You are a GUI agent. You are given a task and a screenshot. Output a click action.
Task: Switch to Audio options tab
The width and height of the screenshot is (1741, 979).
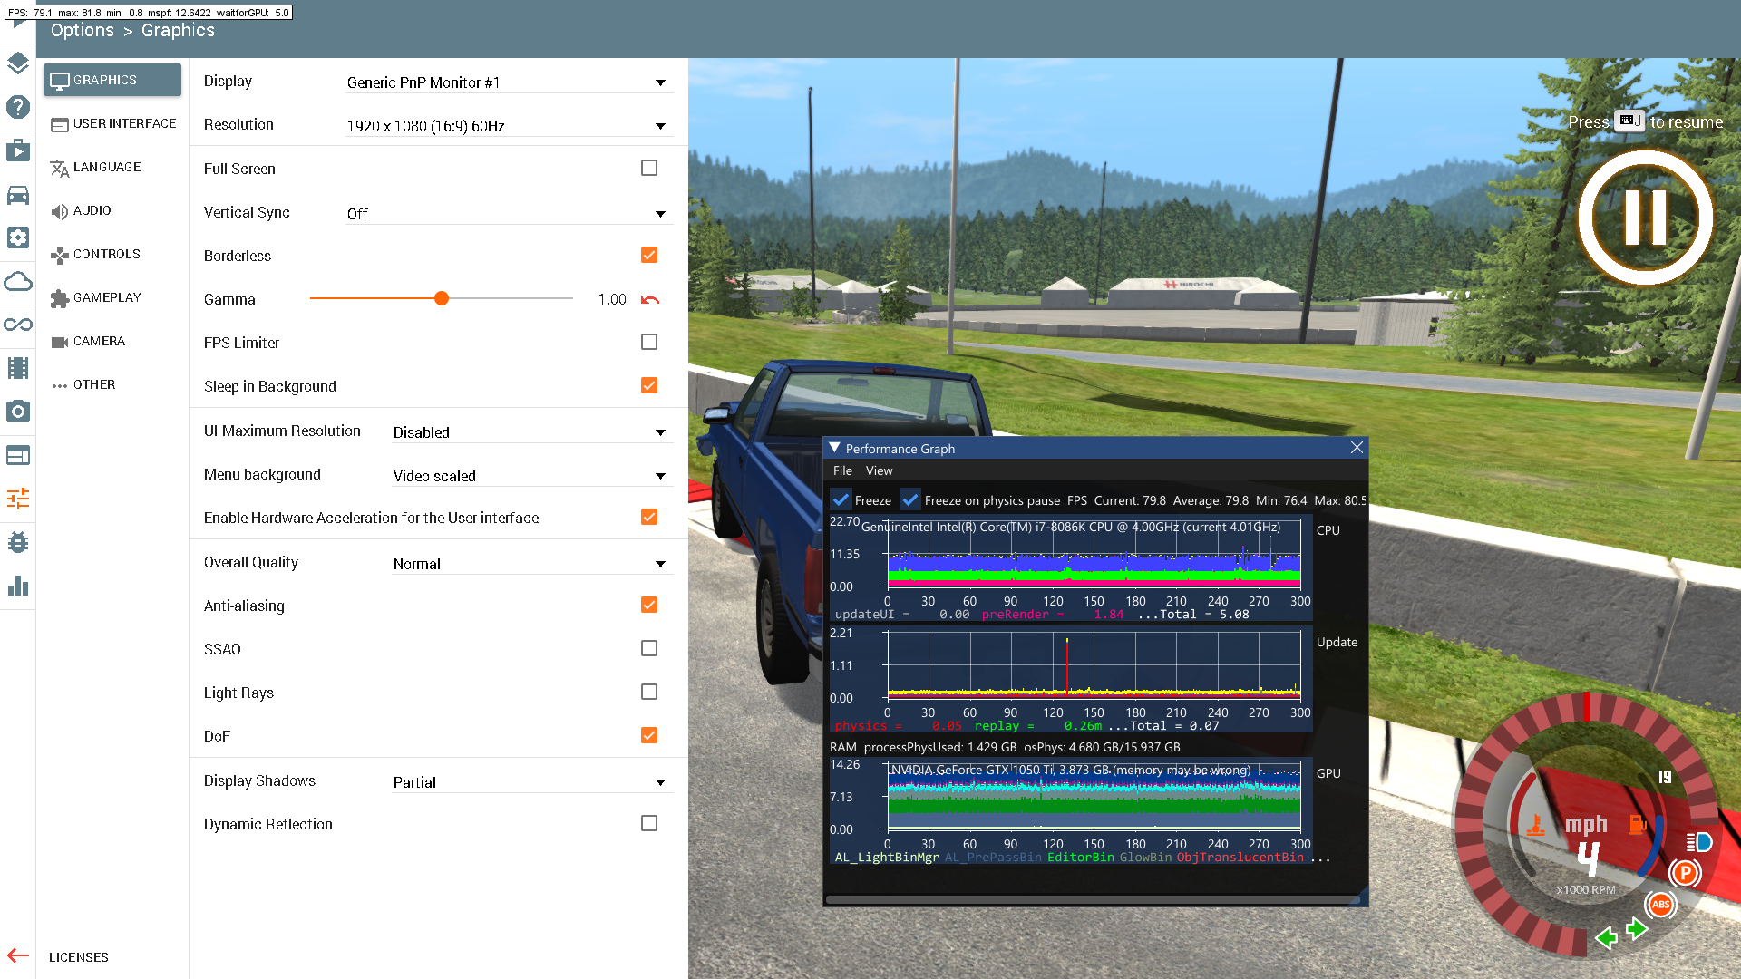pyautogui.click(x=112, y=210)
